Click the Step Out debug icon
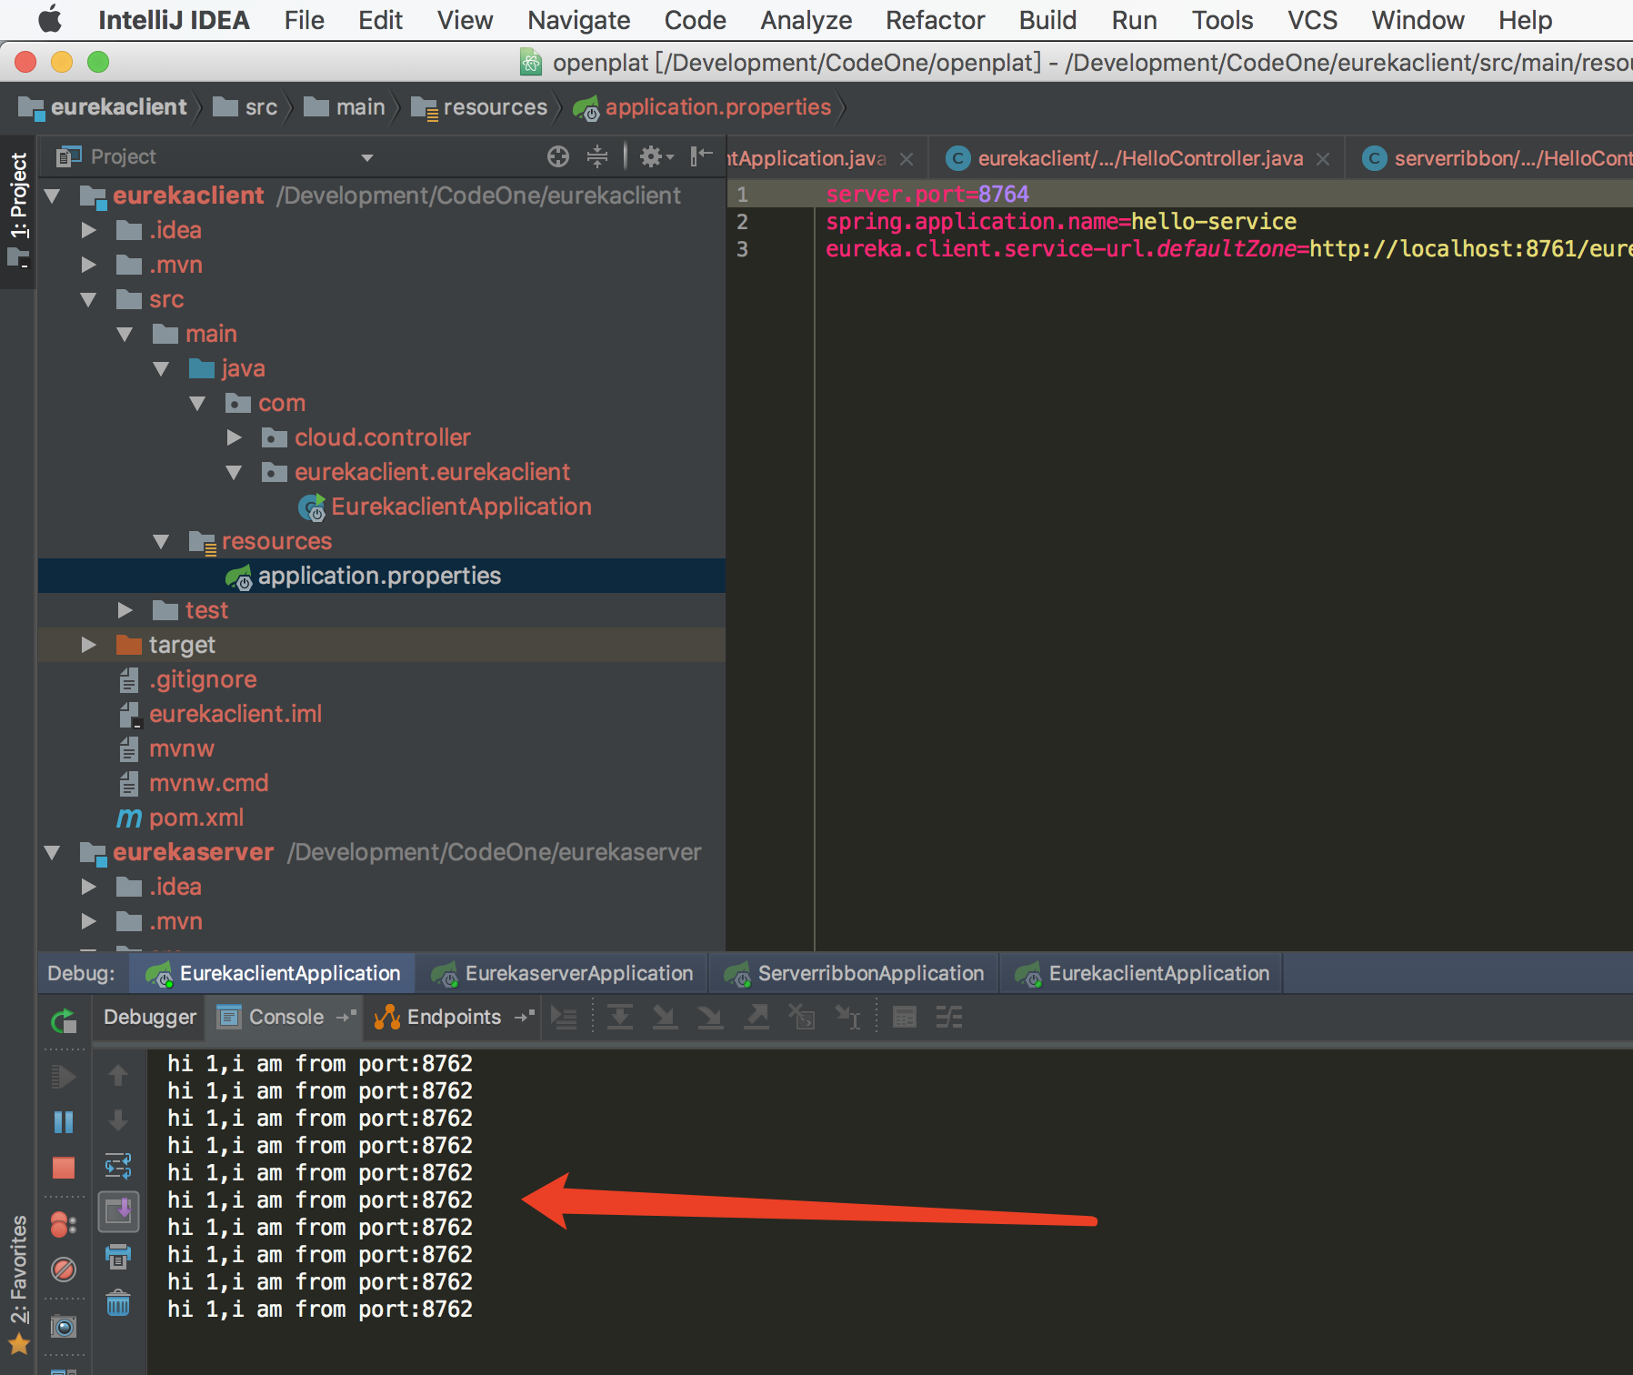The height and width of the screenshot is (1375, 1633). [756, 1018]
